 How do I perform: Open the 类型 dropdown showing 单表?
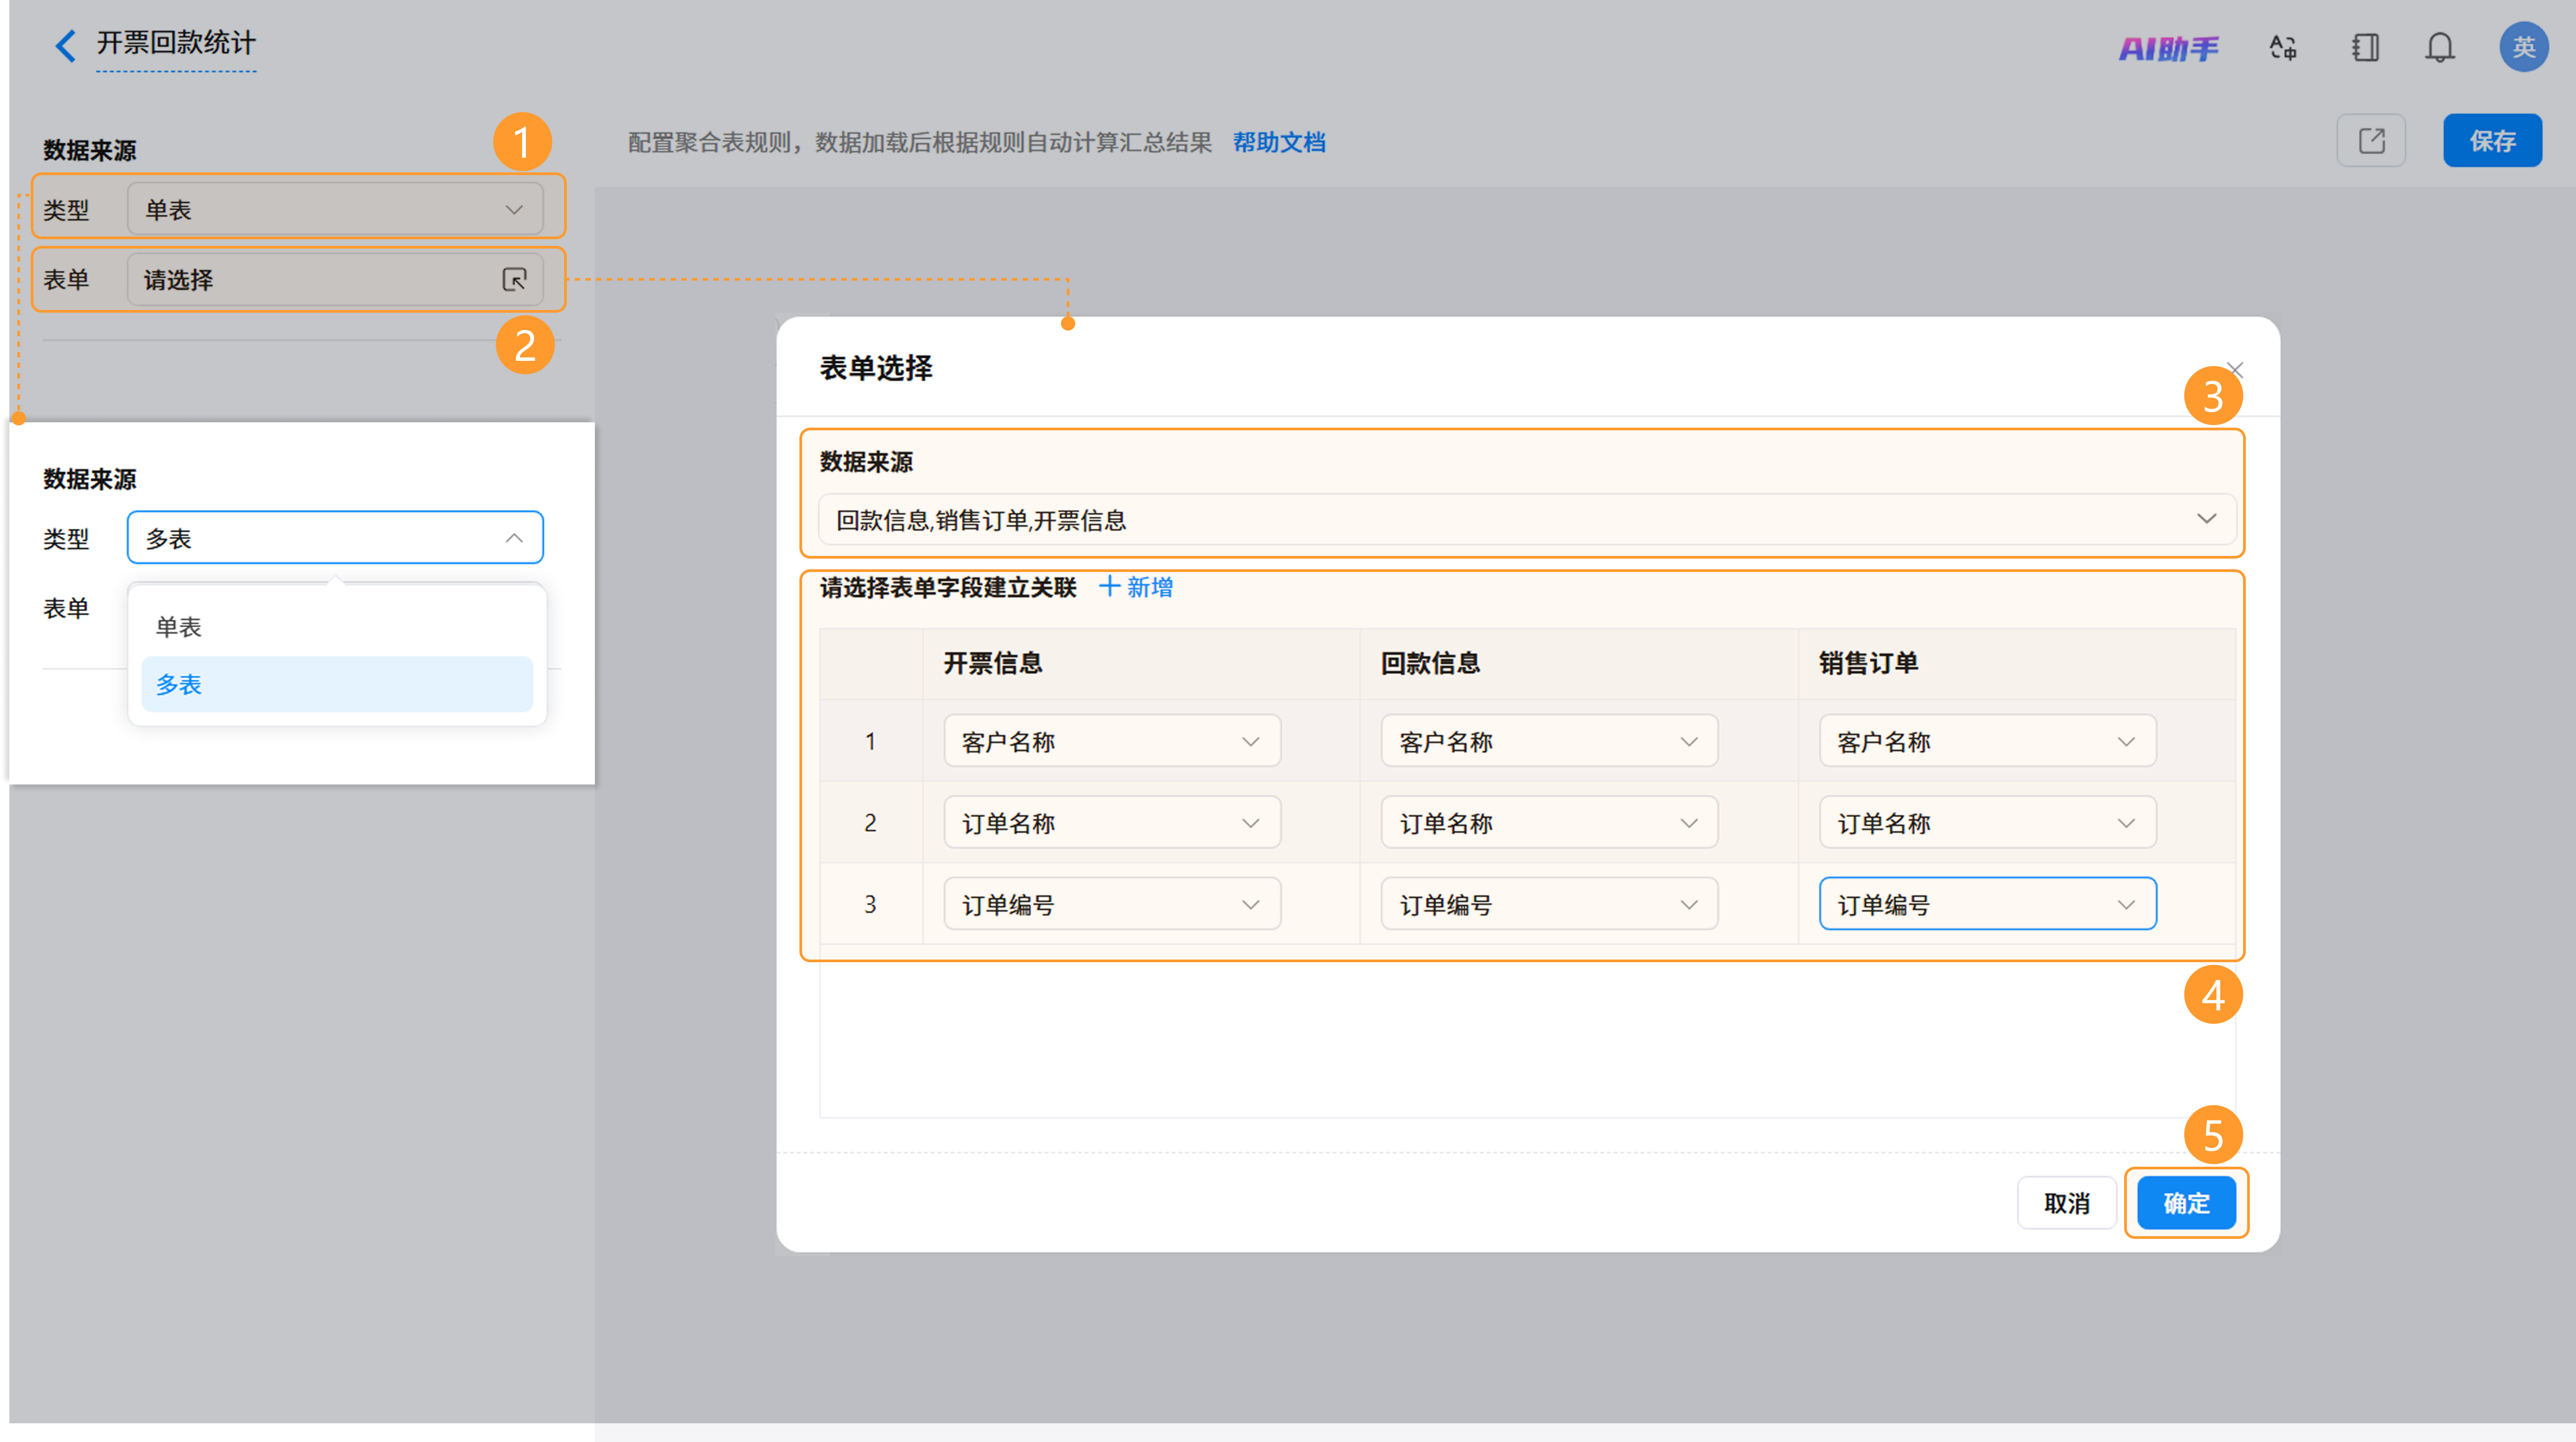tap(335, 209)
